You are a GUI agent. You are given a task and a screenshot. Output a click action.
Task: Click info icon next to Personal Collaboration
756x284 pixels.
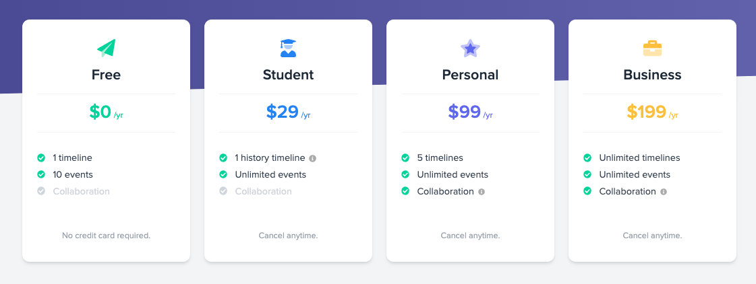pyautogui.click(x=481, y=192)
